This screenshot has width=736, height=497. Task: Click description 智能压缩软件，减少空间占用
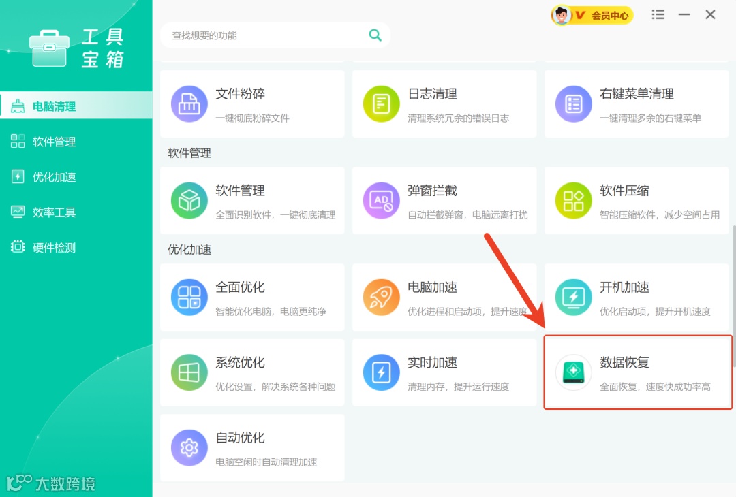click(660, 214)
